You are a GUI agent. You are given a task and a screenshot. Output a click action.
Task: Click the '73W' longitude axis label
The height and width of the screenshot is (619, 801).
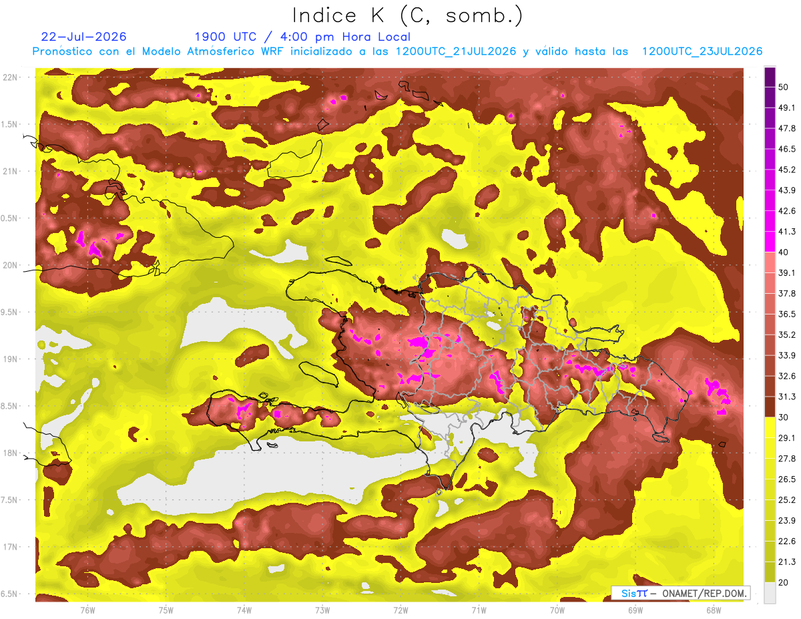coord(322,610)
